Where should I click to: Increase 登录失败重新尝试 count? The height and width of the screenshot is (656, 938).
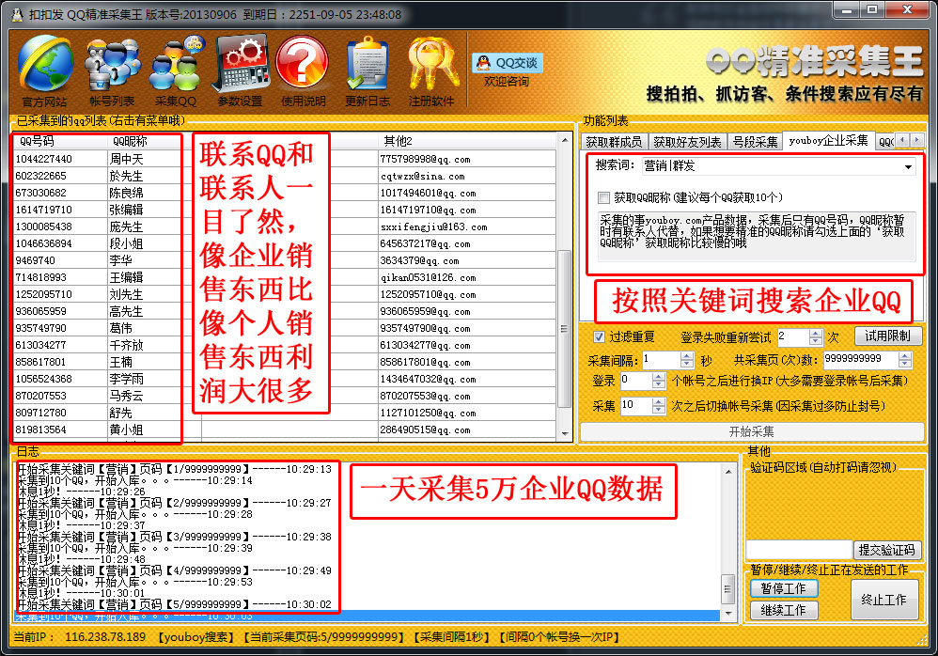[816, 334]
